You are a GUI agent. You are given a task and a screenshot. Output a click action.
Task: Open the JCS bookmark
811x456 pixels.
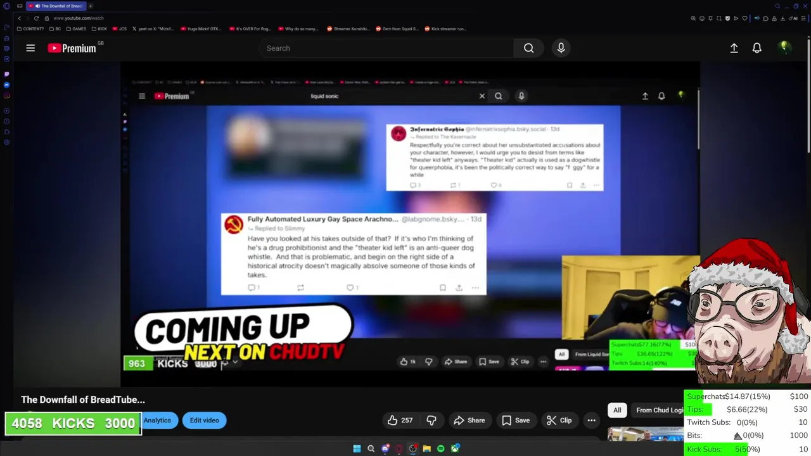[120, 28]
